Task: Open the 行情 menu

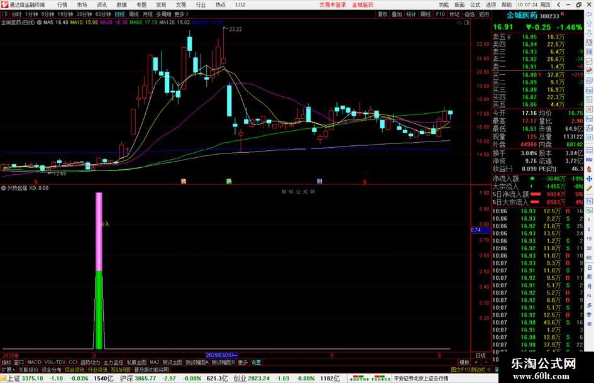Action: pos(62,5)
